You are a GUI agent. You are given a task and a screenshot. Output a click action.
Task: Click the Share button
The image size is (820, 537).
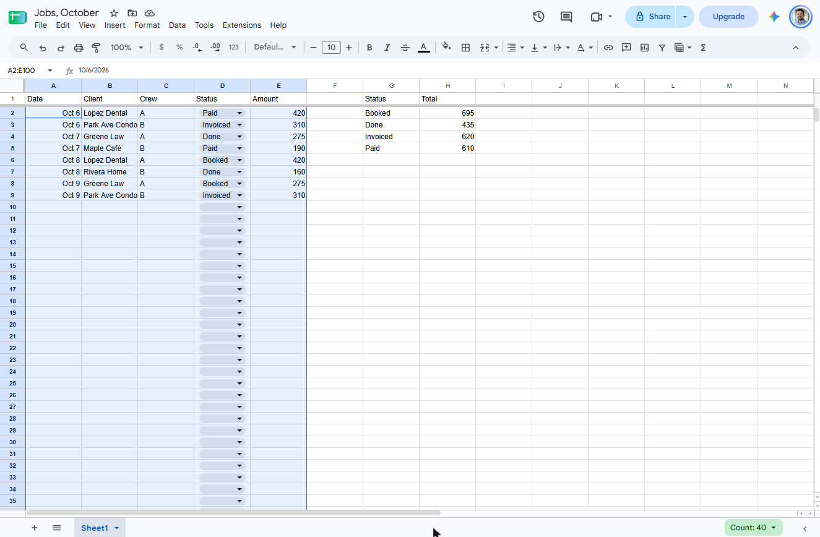pos(652,17)
